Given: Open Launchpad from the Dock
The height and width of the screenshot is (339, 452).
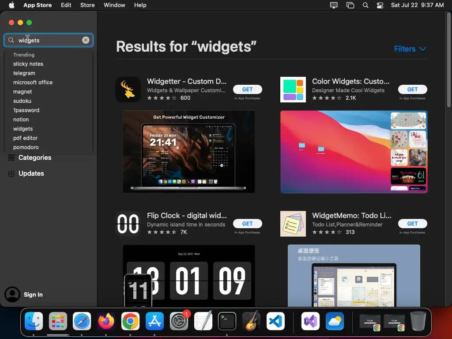Looking at the screenshot, I should click(58, 321).
